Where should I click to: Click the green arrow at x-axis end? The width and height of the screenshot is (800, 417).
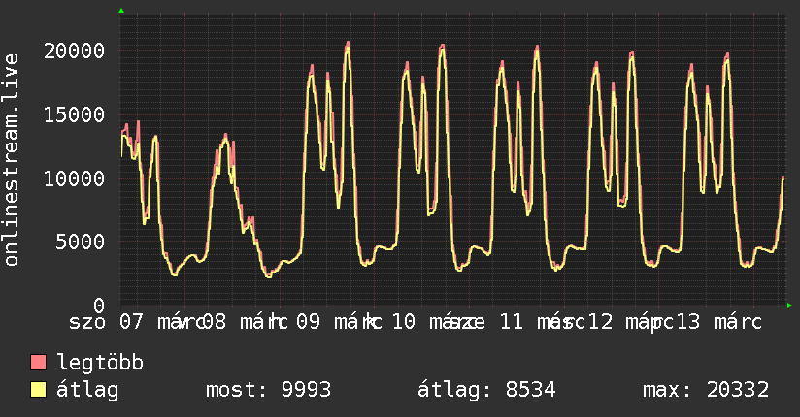pos(790,305)
